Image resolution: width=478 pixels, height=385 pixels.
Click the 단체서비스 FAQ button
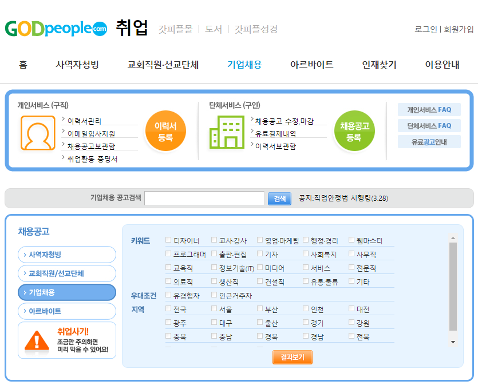429,126
